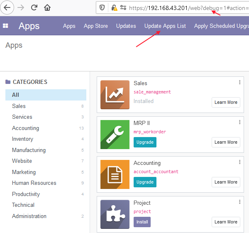This screenshot has width=249, height=233.
Task: Open the App Store menu item
Action: (96, 26)
